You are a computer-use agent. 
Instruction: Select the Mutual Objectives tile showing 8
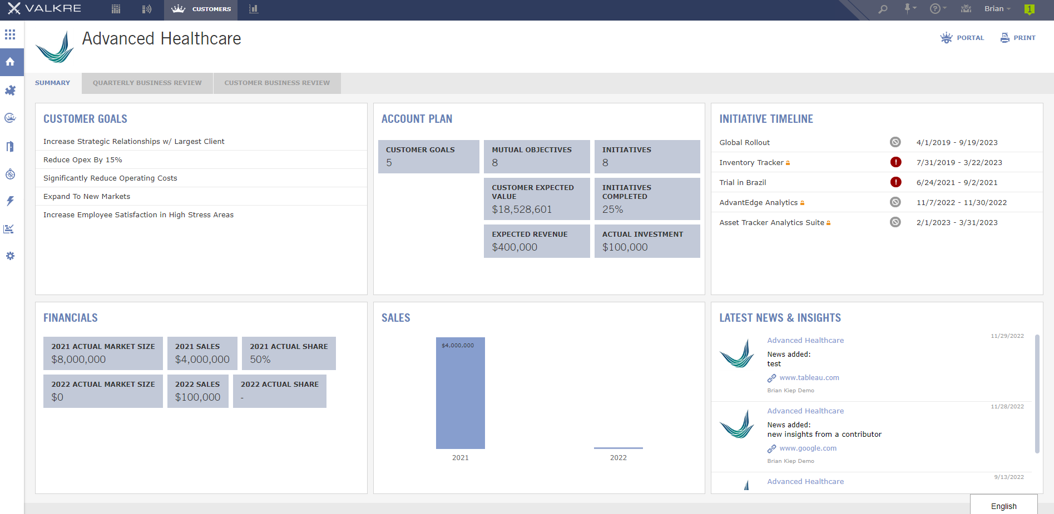[x=537, y=157]
